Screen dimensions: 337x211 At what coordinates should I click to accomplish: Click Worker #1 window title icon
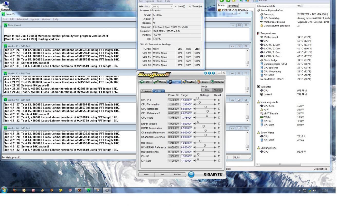pos(6,46)
